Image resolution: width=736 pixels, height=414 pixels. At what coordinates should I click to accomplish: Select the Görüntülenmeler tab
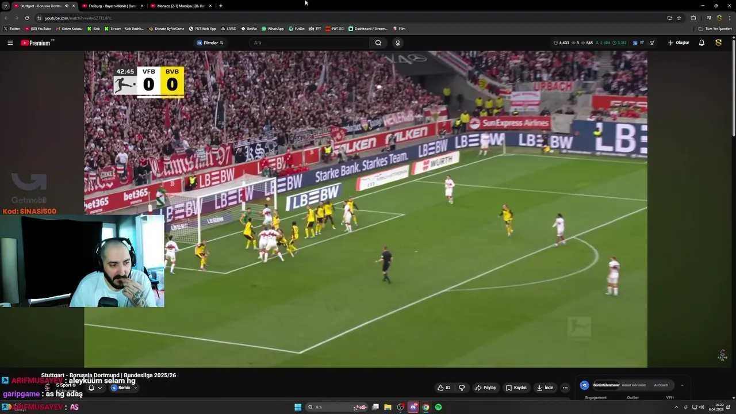coord(606,385)
